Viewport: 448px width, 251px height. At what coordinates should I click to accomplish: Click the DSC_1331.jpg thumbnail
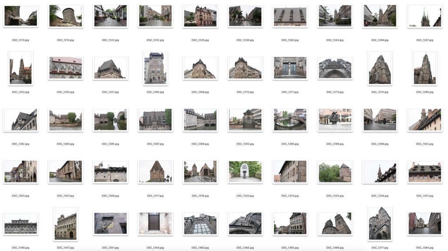click(x=424, y=171)
